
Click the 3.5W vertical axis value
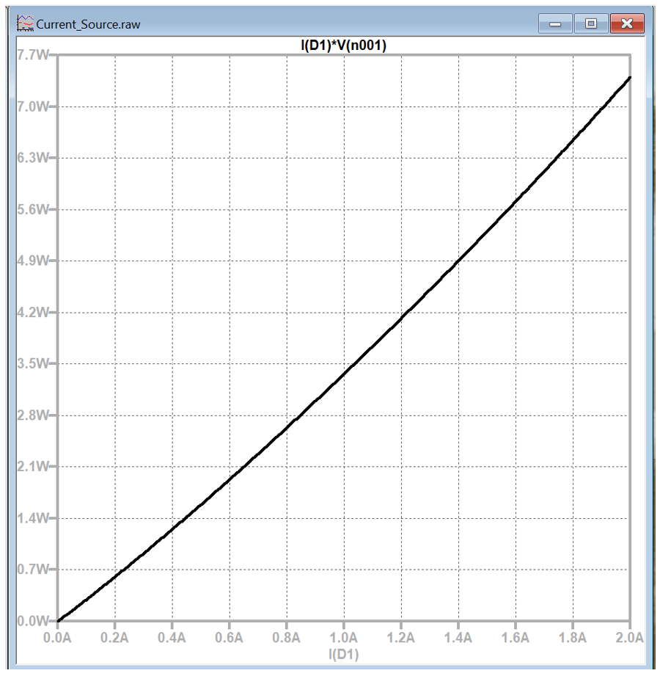tap(33, 363)
